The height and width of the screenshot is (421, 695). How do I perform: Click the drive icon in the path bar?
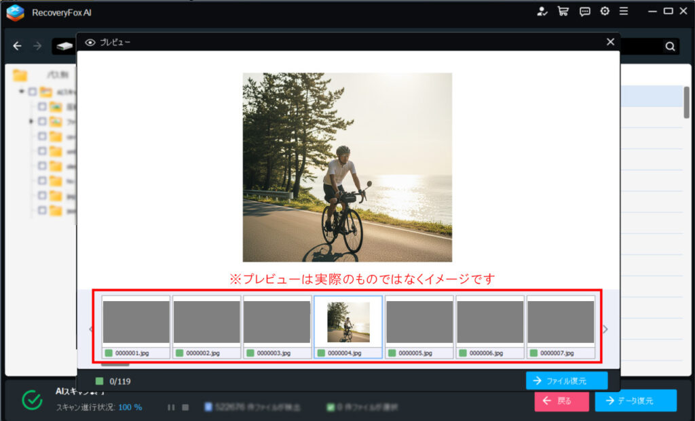[64, 46]
